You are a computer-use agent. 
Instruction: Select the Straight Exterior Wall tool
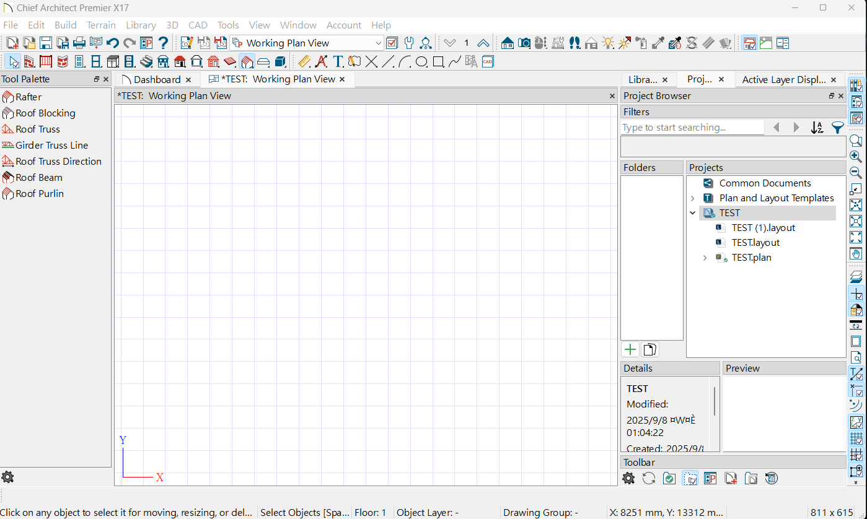(29, 61)
